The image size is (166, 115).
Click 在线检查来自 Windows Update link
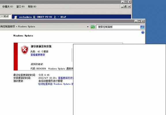pos(56,84)
